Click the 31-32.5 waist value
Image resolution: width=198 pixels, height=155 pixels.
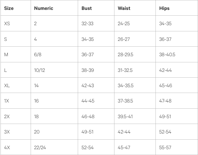pyautogui.click(x=125, y=70)
